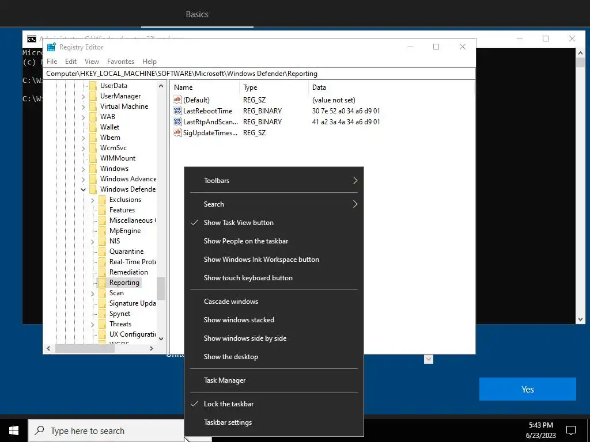Click the Reporting folder icon
Image resolution: width=590 pixels, height=442 pixels.
(103, 282)
